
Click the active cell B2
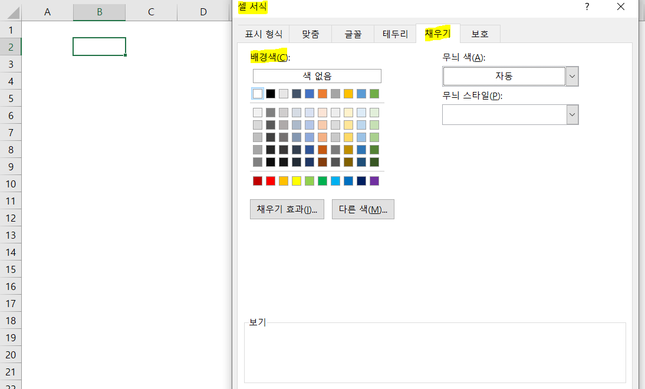click(x=99, y=47)
